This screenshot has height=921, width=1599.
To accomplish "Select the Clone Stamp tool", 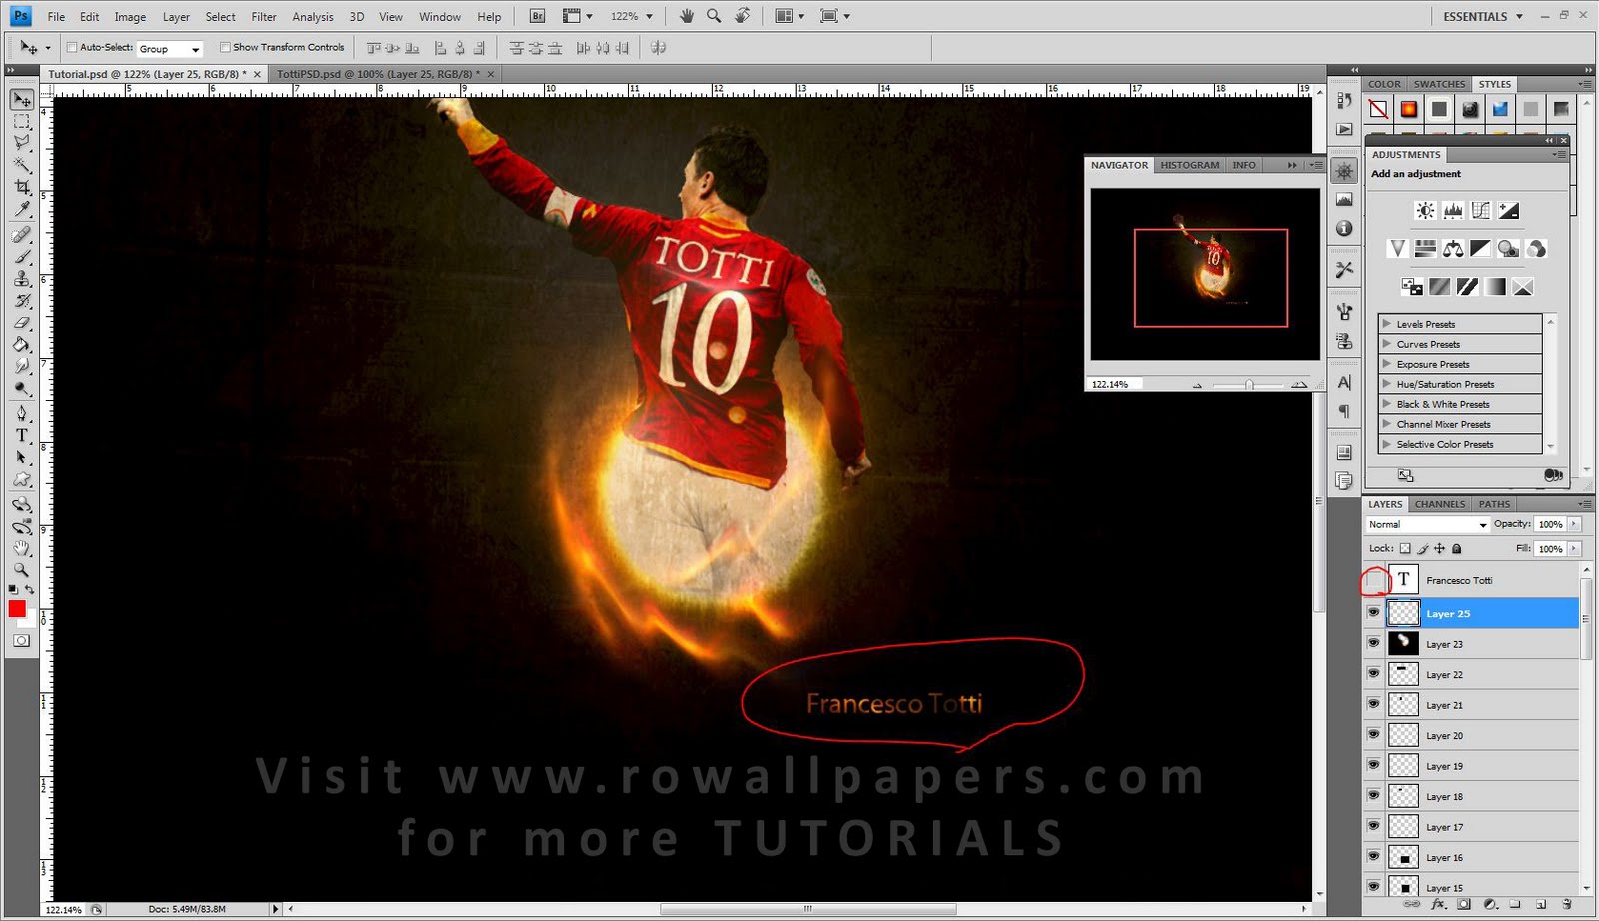I will pyautogui.click(x=22, y=279).
